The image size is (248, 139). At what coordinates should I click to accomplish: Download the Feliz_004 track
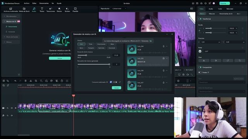click(x=164, y=46)
